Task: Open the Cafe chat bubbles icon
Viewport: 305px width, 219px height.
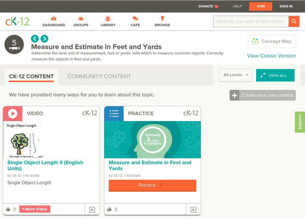Action: coord(135,19)
